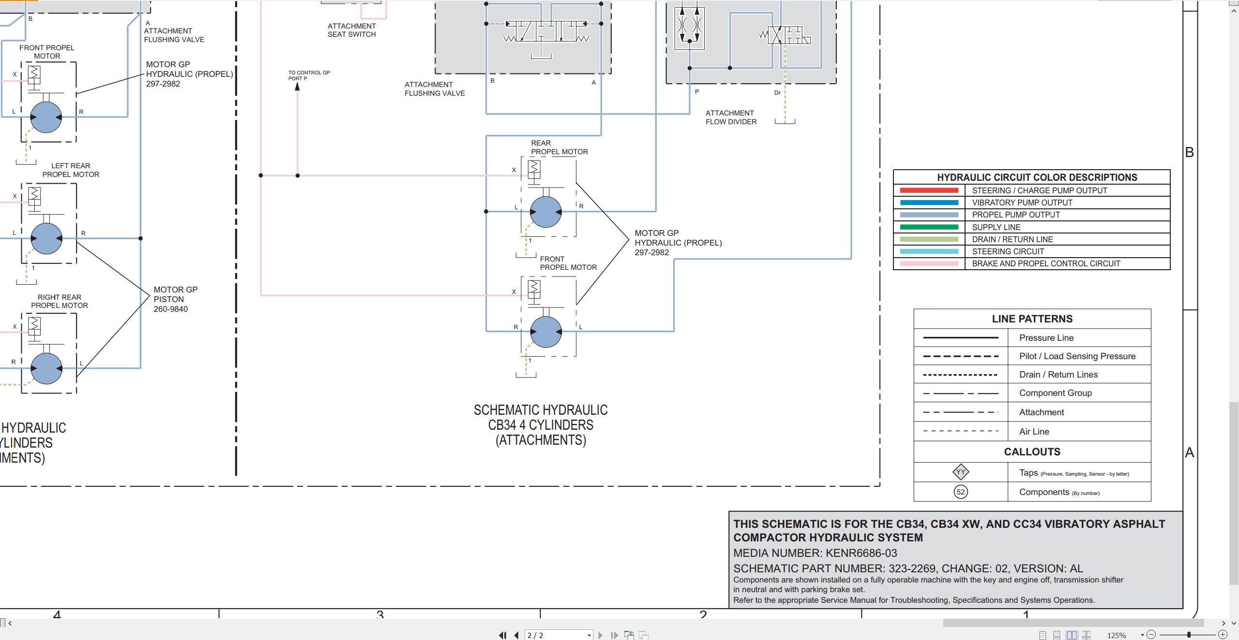The width and height of the screenshot is (1239, 640).
Task: Click 'RIGHT REAR PROPEL MOTOR' label
Action: 60,301
